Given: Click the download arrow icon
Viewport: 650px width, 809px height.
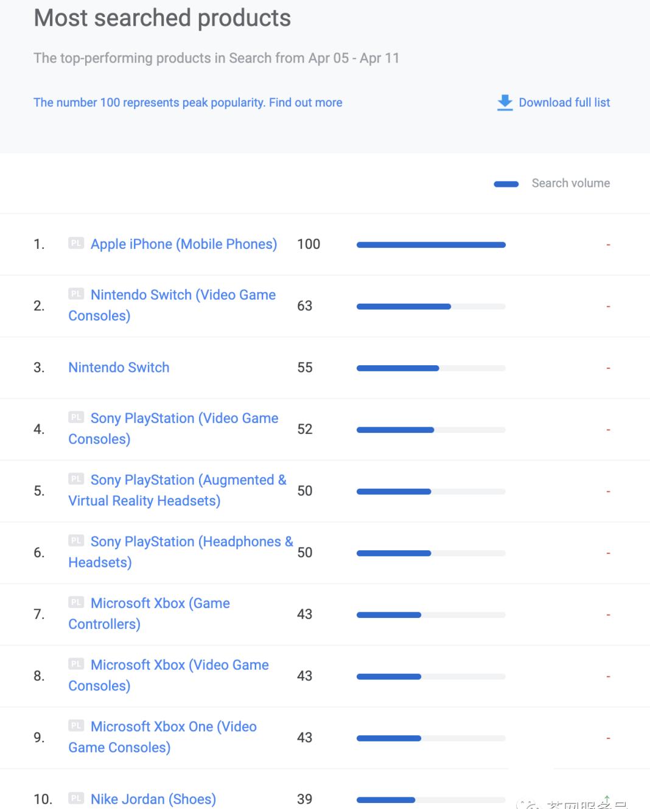Looking at the screenshot, I should click(505, 102).
